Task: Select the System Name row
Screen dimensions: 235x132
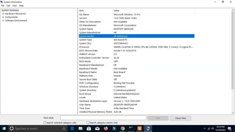Action: [137, 29]
